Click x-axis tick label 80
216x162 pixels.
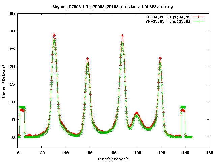click(114, 153)
